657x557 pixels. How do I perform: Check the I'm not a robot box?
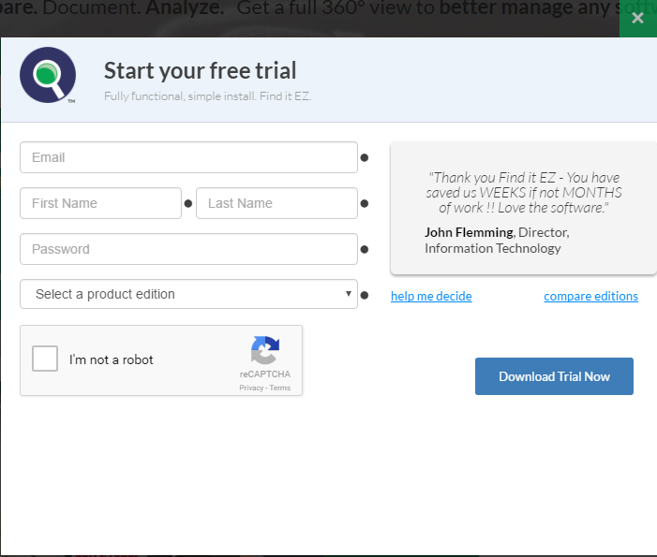coord(45,359)
